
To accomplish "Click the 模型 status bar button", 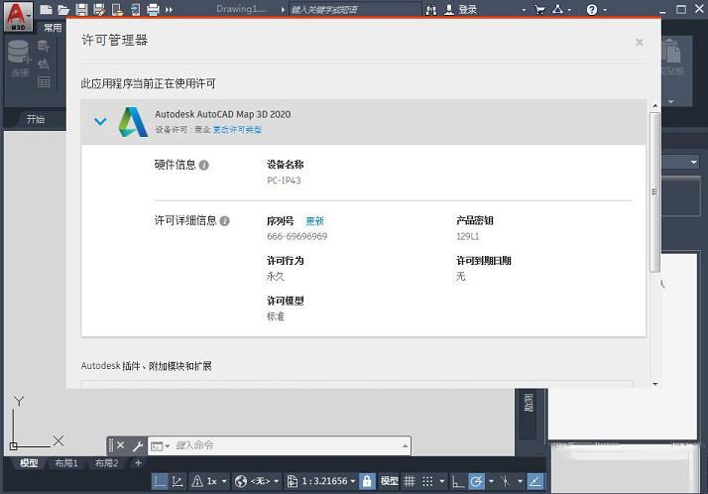I will (x=389, y=481).
